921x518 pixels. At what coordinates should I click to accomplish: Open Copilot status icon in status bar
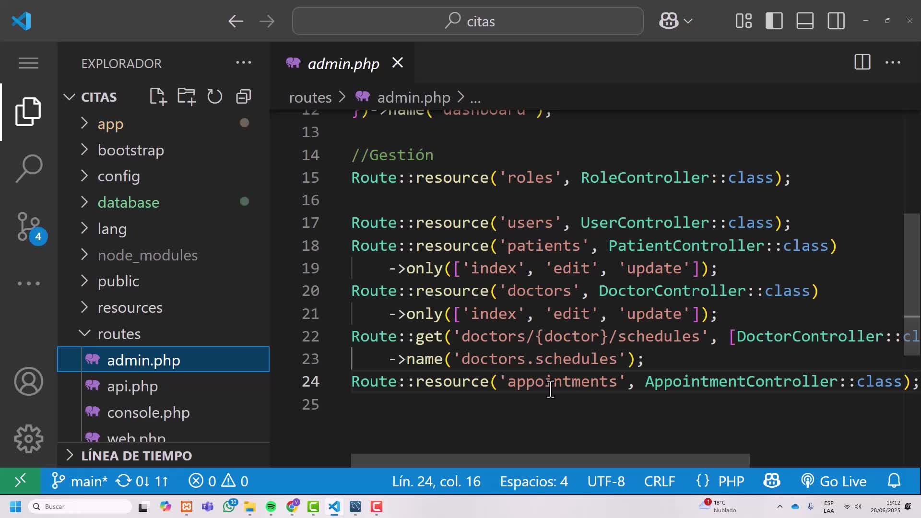coord(772,481)
